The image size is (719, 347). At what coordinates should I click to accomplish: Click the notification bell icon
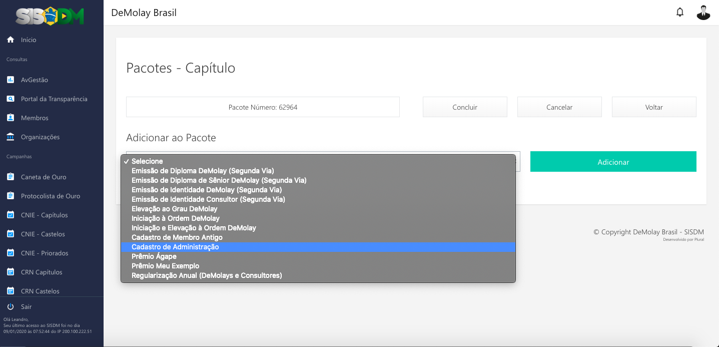(x=679, y=13)
